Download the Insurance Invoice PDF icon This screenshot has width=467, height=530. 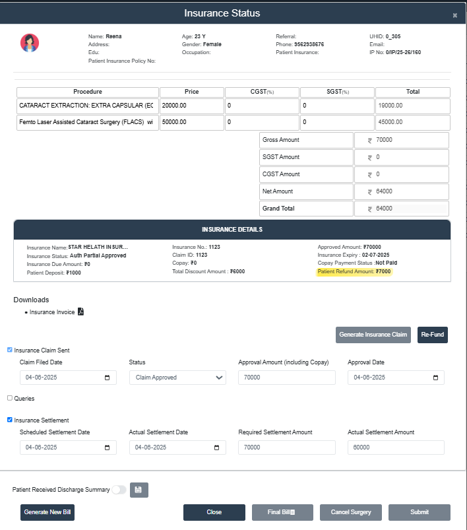point(81,312)
